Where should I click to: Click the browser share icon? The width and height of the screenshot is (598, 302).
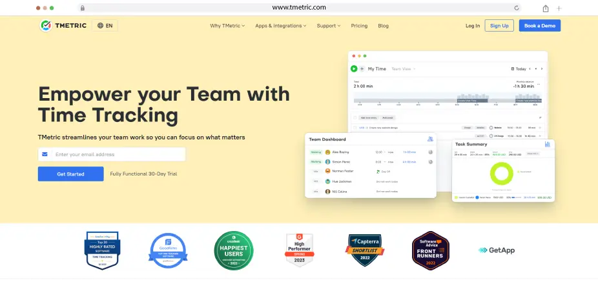point(546,8)
